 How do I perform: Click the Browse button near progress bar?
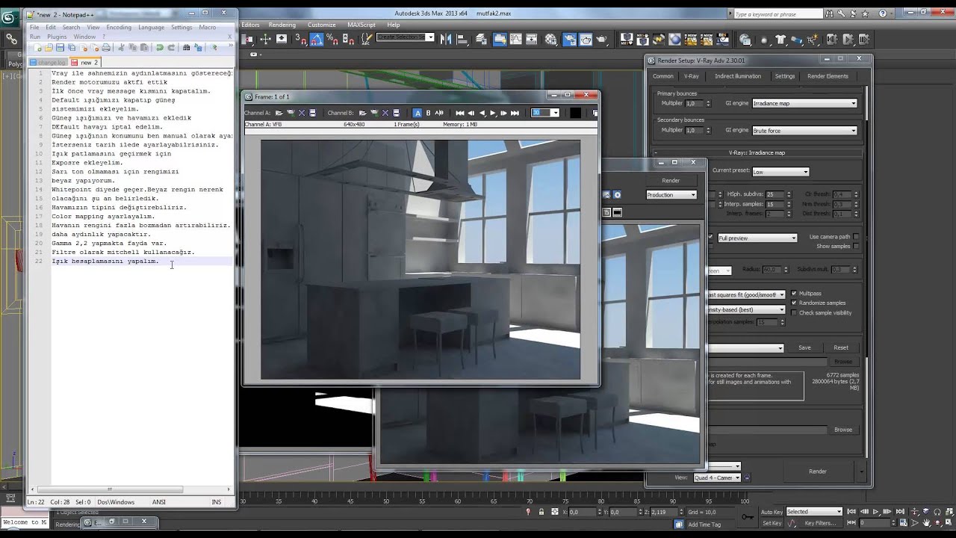843,430
